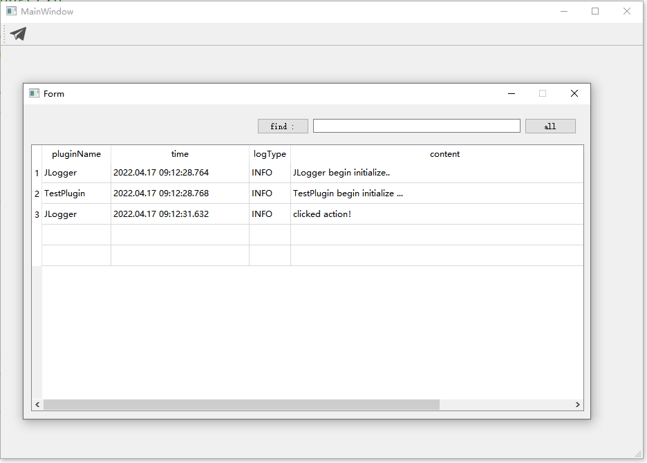Select 'clicked action!' content cell
This screenshot has width=647, height=463.
click(437, 214)
